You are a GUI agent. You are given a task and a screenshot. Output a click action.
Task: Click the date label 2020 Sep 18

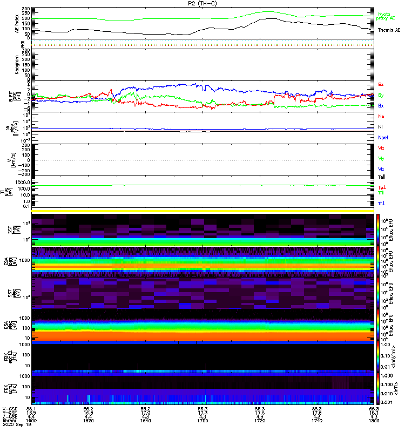coord(17,424)
